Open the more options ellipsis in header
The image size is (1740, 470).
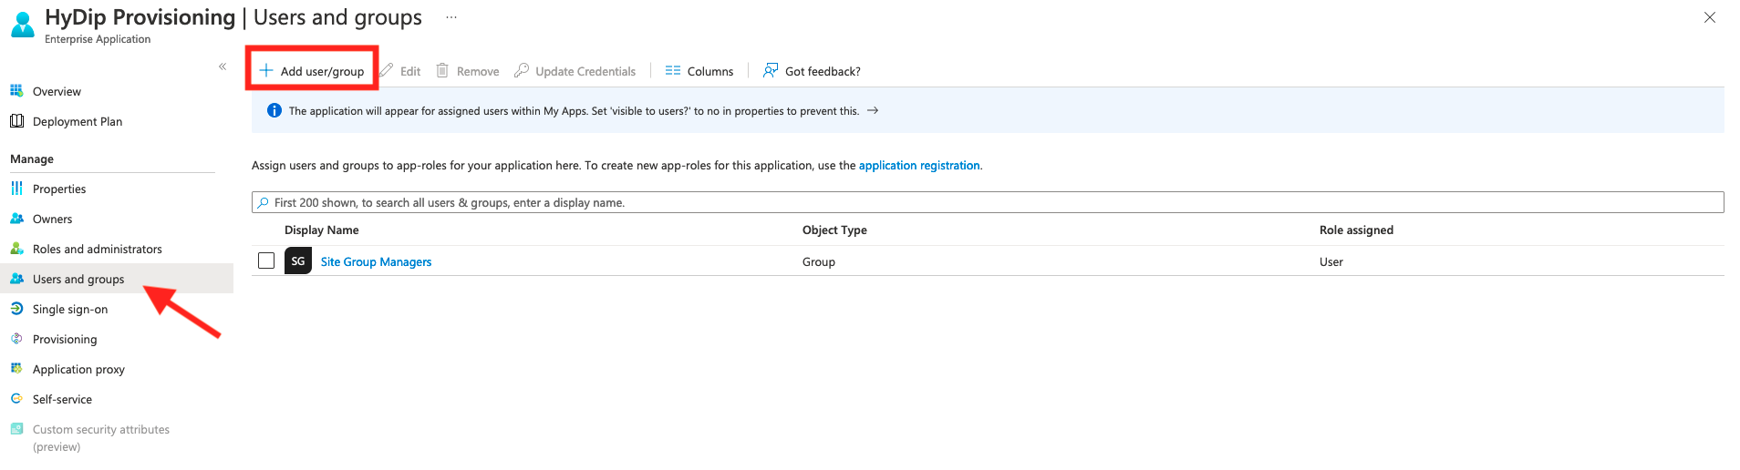click(451, 17)
